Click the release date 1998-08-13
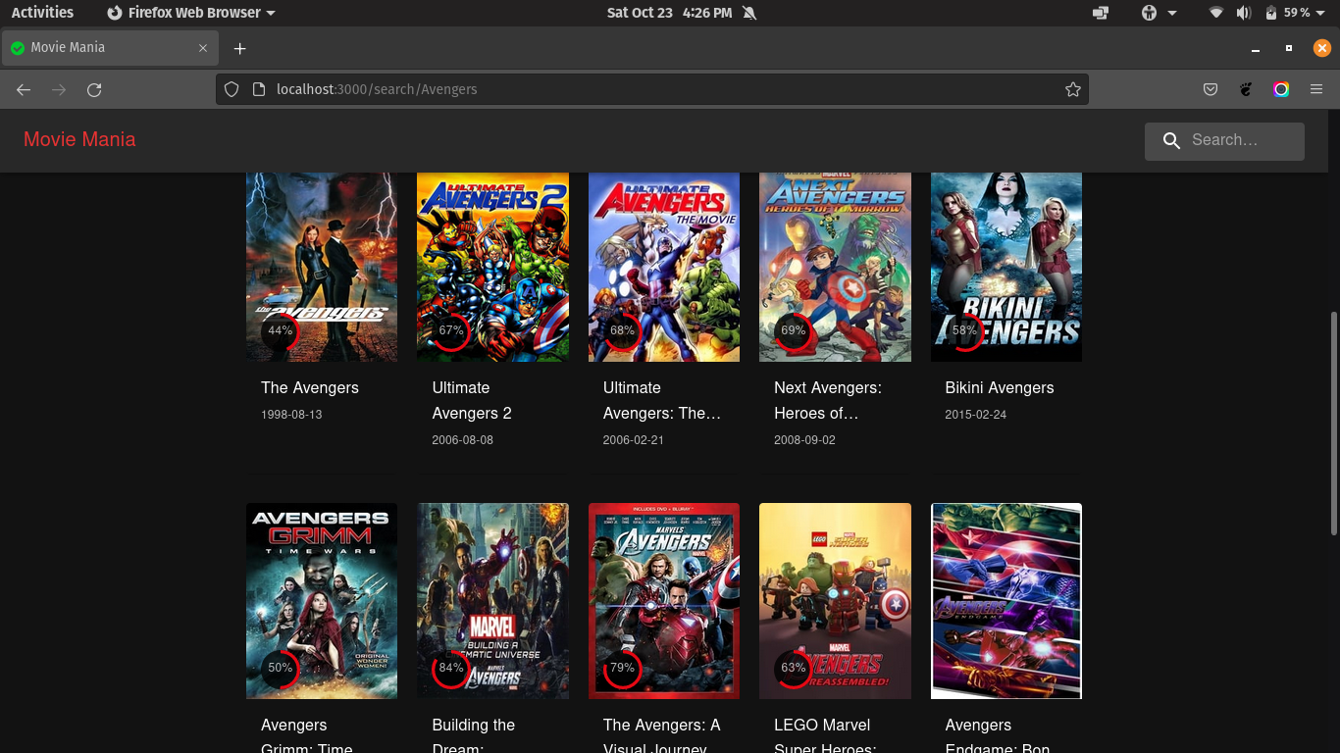 pyautogui.click(x=291, y=415)
